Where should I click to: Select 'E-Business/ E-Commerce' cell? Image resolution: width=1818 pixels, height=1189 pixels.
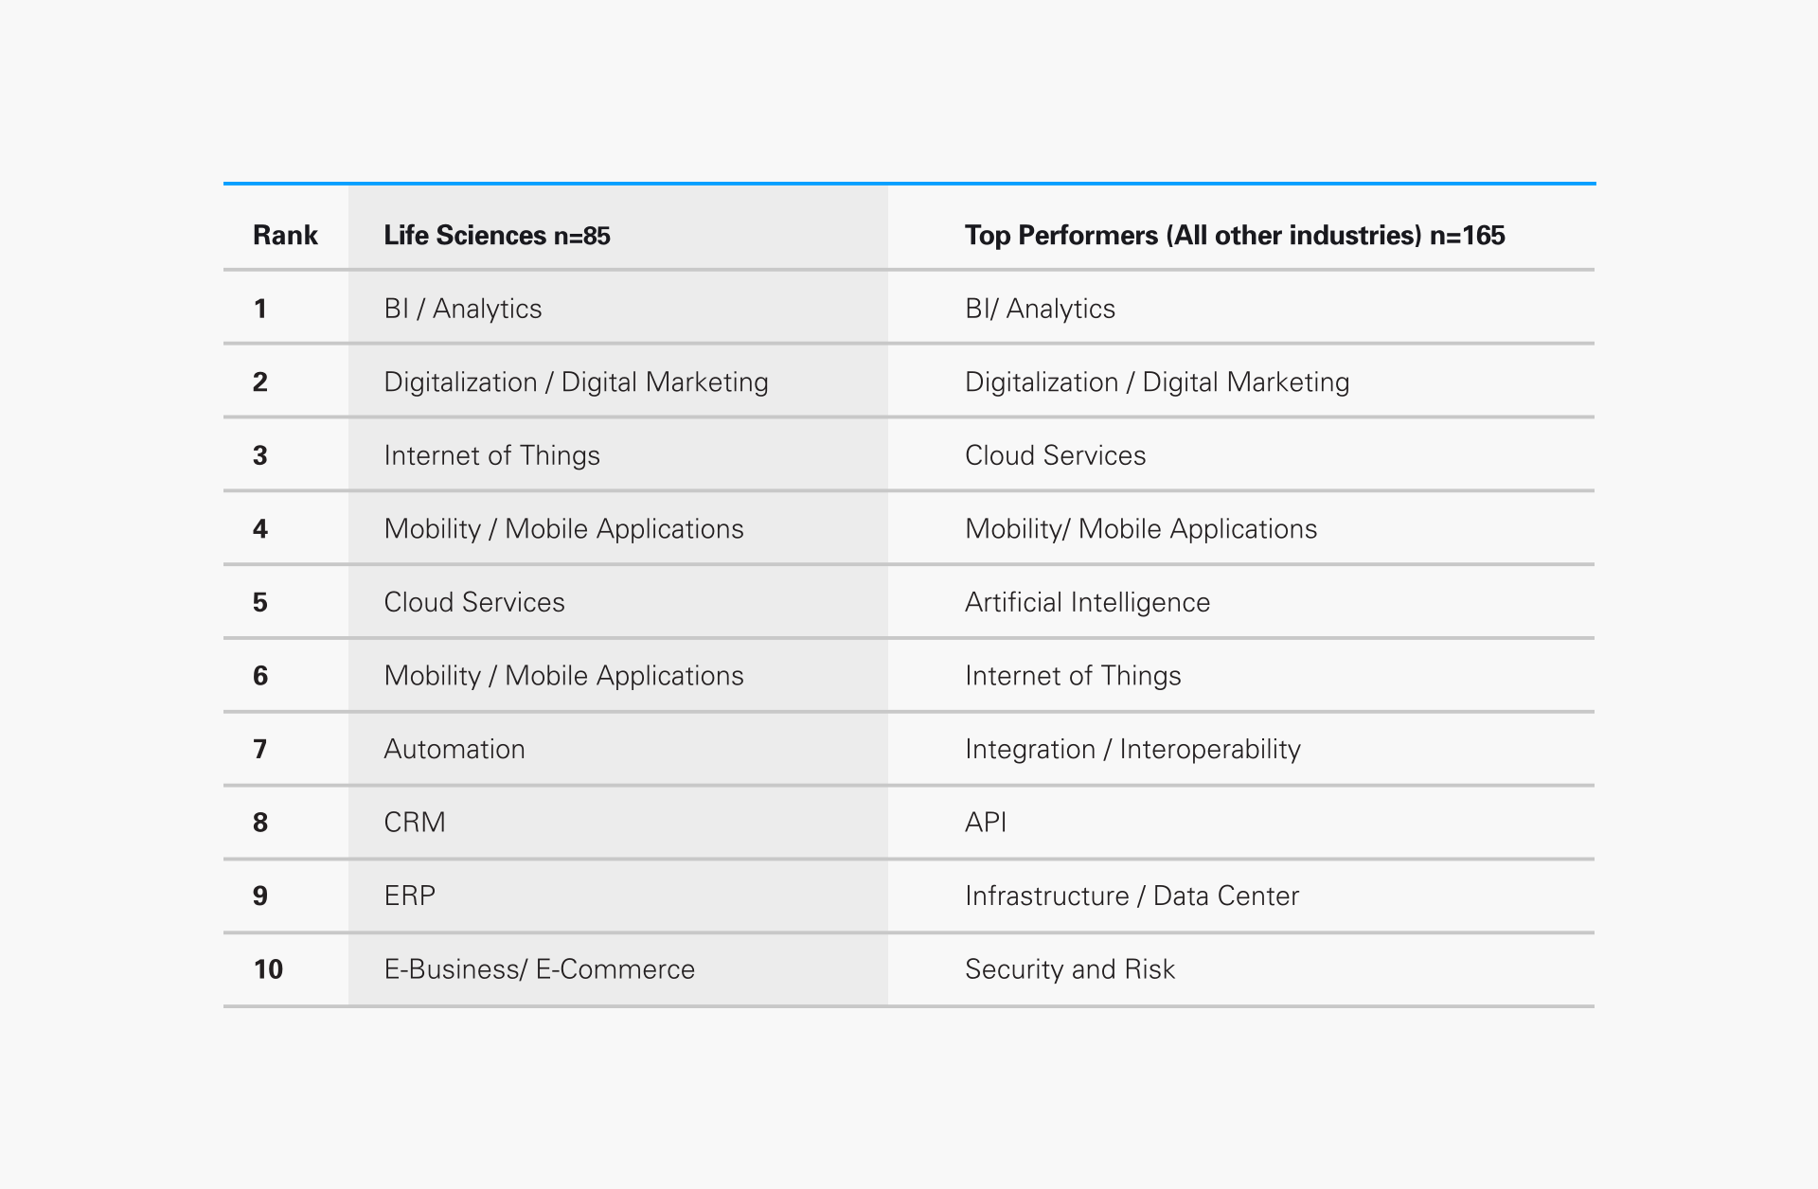[x=539, y=969]
